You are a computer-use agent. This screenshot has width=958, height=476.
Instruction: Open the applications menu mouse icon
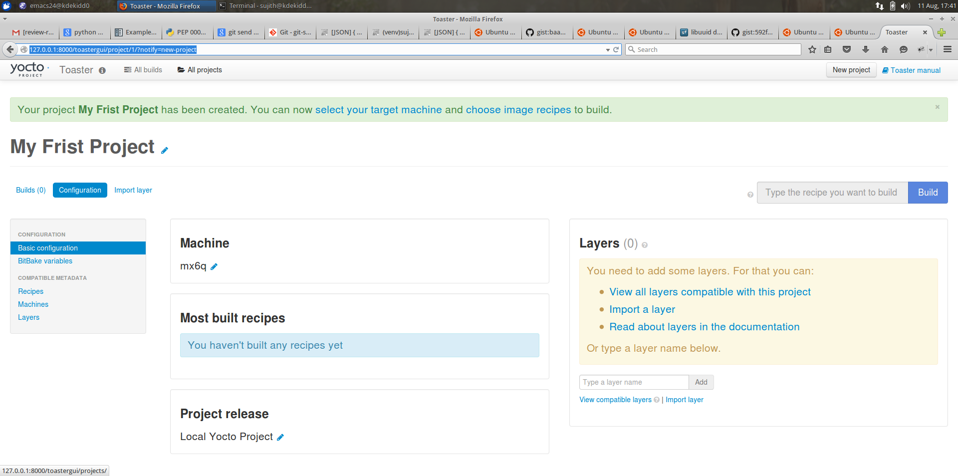6,6
